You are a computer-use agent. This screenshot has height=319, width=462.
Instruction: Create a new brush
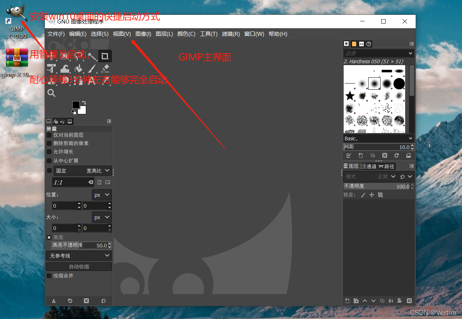click(361, 156)
